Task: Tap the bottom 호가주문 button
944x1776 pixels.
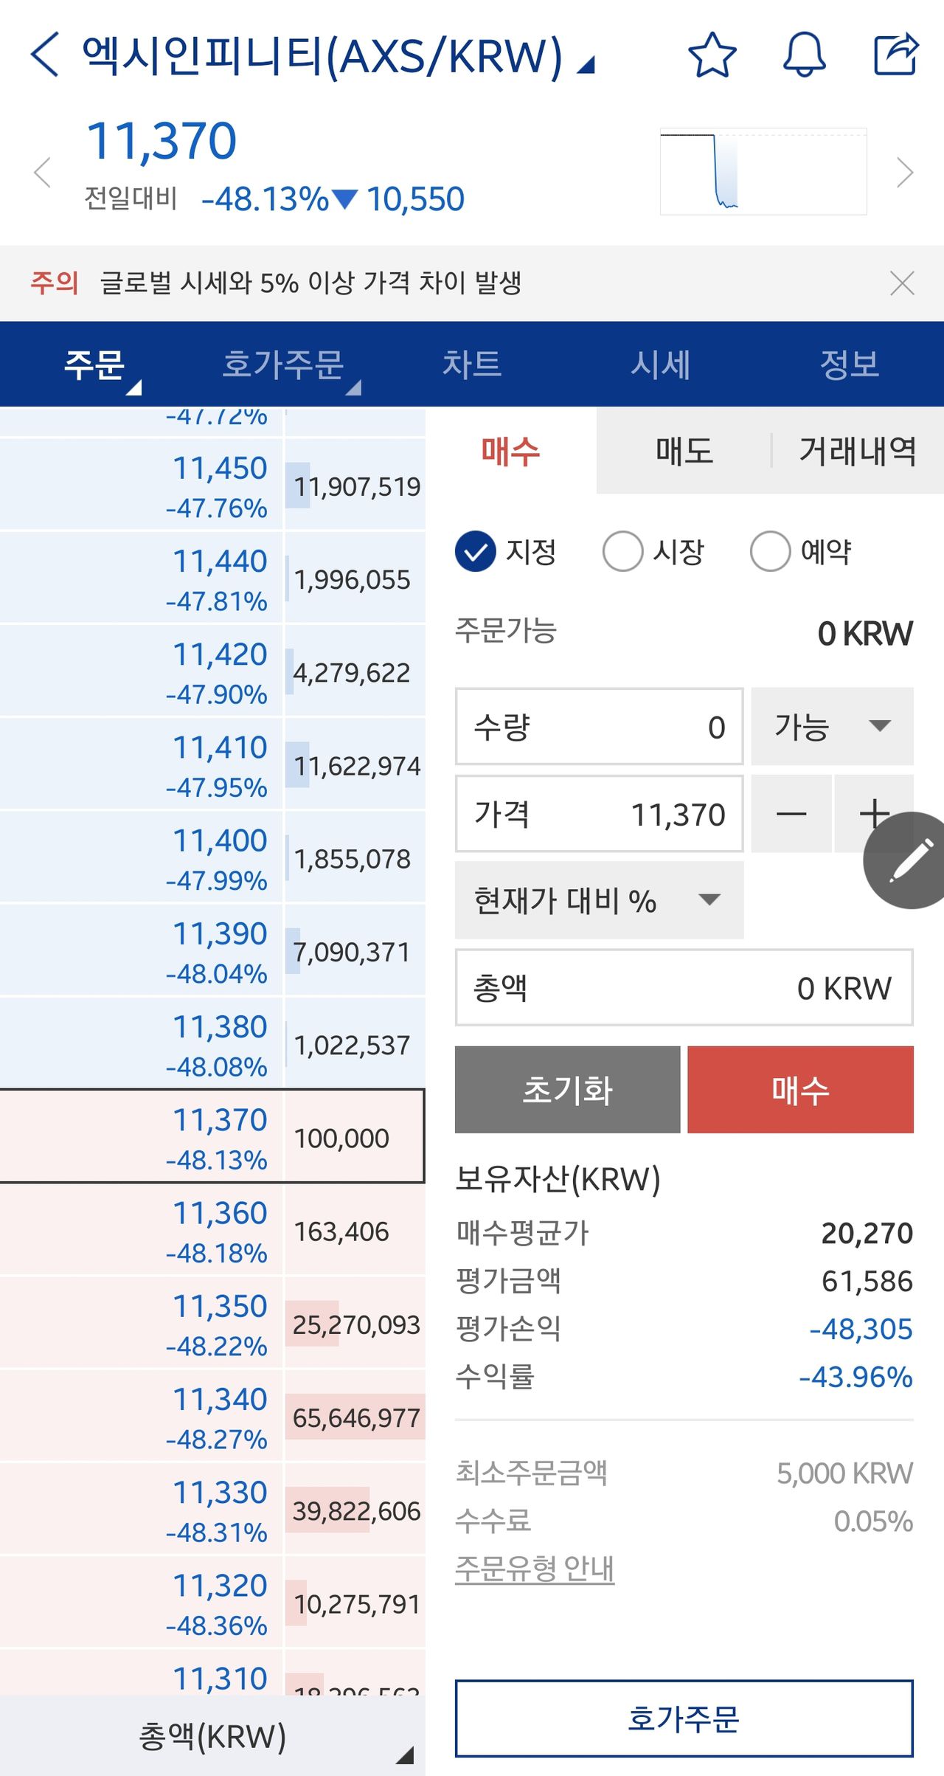Action: click(x=684, y=1718)
